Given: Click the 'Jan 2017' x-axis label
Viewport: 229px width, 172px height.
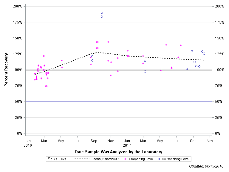Looking at the screenshot, I should 127,143.
